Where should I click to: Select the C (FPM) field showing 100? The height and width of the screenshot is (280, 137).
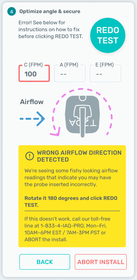(x=34, y=73)
